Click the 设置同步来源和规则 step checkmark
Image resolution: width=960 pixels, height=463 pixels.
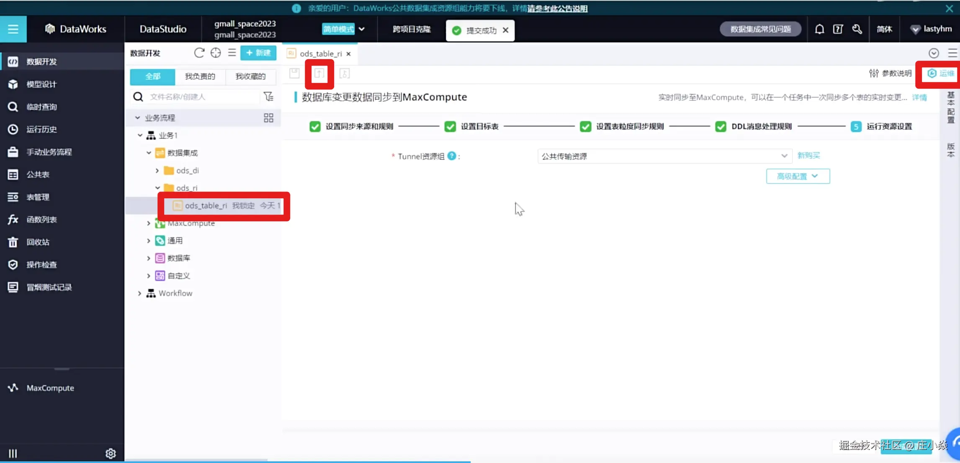(x=315, y=126)
